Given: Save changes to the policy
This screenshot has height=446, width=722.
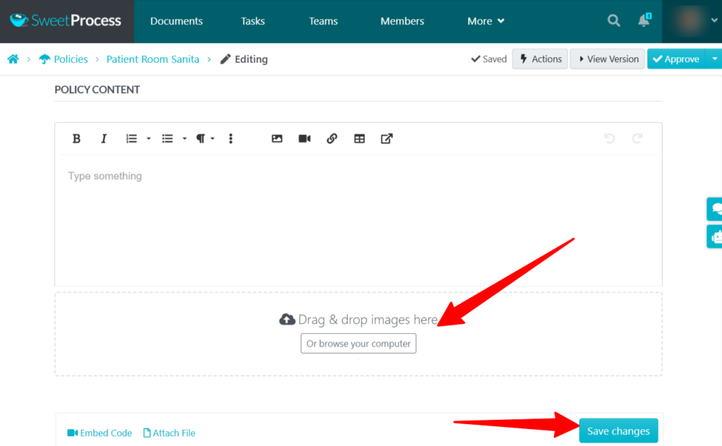Looking at the screenshot, I should coord(618,430).
